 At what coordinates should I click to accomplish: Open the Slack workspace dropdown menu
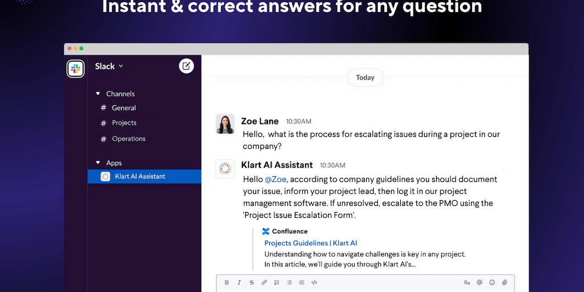coord(109,66)
